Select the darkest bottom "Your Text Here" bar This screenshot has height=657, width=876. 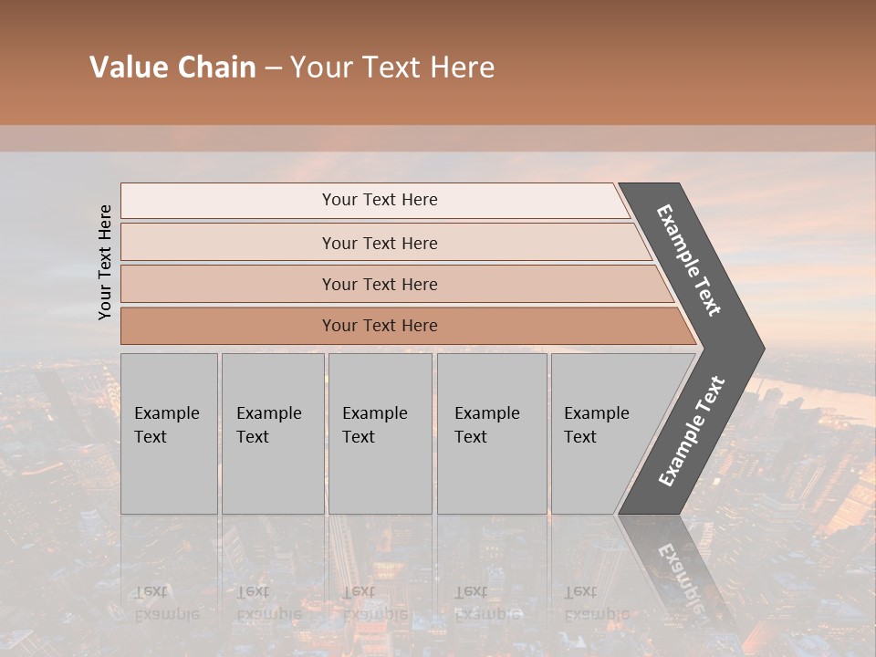click(x=379, y=326)
